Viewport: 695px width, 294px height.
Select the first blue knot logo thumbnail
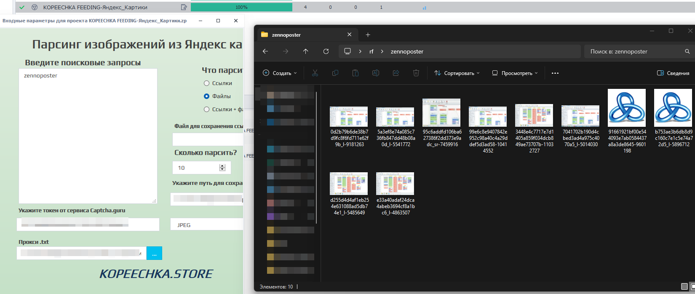coord(626,108)
